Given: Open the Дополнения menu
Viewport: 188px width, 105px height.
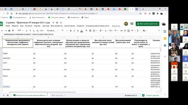Looking at the screenshot, I should pos(70,26).
